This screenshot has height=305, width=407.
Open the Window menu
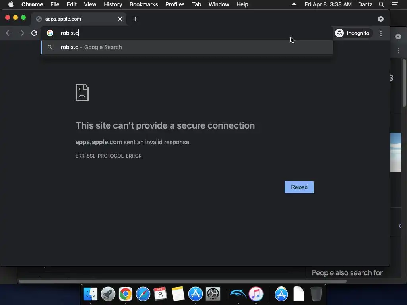pos(219,4)
